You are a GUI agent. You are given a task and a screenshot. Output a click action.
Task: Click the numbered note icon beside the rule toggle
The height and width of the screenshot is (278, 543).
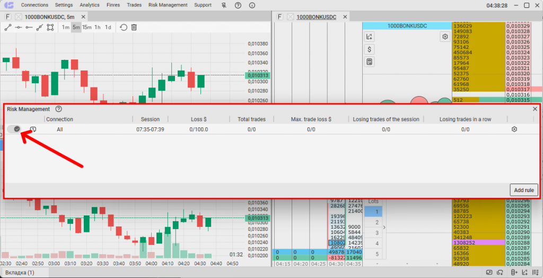pos(33,129)
